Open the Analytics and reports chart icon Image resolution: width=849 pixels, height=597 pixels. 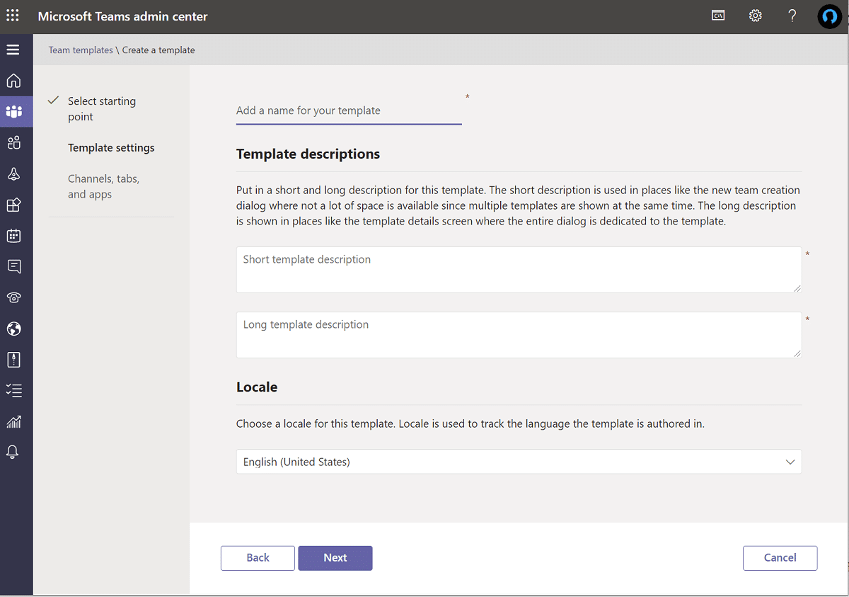pos(13,422)
